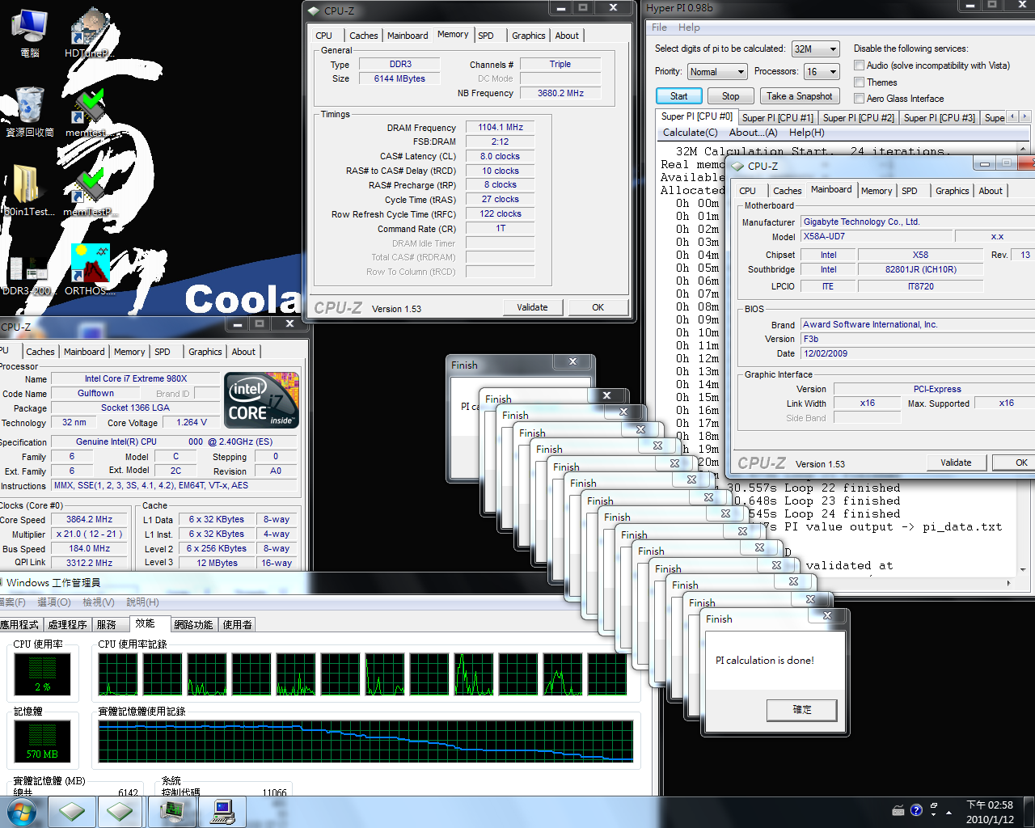The width and height of the screenshot is (1035, 828).
Task: Open 檢視(V) menu in Task Manager
Action: point(98,602)
